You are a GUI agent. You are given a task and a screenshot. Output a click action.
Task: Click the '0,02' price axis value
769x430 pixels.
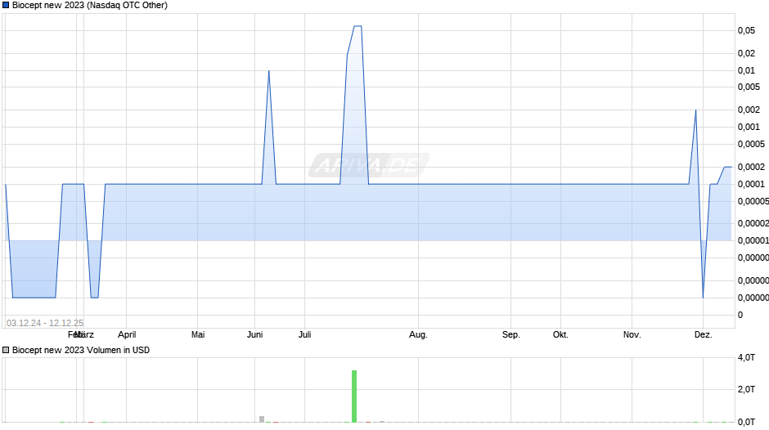[746, 53]
